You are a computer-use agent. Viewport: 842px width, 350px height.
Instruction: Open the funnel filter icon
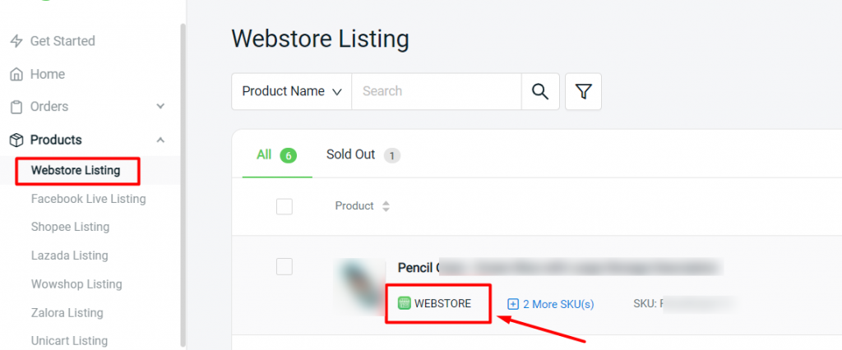coord(583,92)
